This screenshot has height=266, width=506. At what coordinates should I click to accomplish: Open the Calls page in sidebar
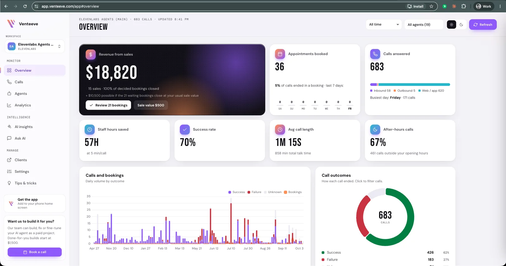(34, 82)
